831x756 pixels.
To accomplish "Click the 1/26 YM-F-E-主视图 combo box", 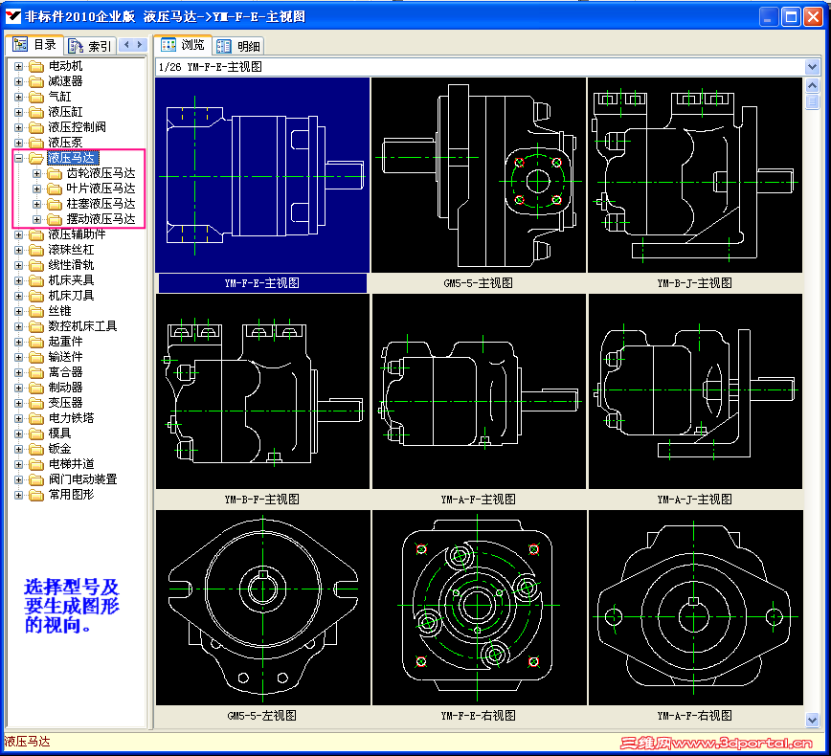I will point(487,67).
